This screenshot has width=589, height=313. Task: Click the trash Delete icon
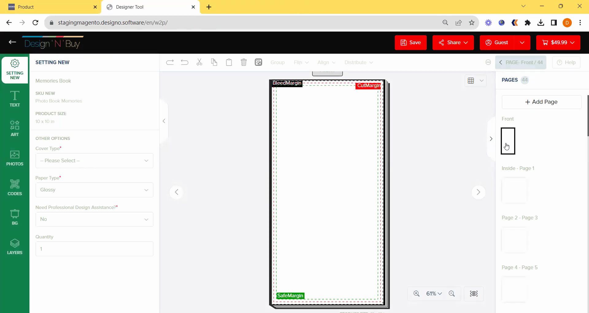pos(244,62)
